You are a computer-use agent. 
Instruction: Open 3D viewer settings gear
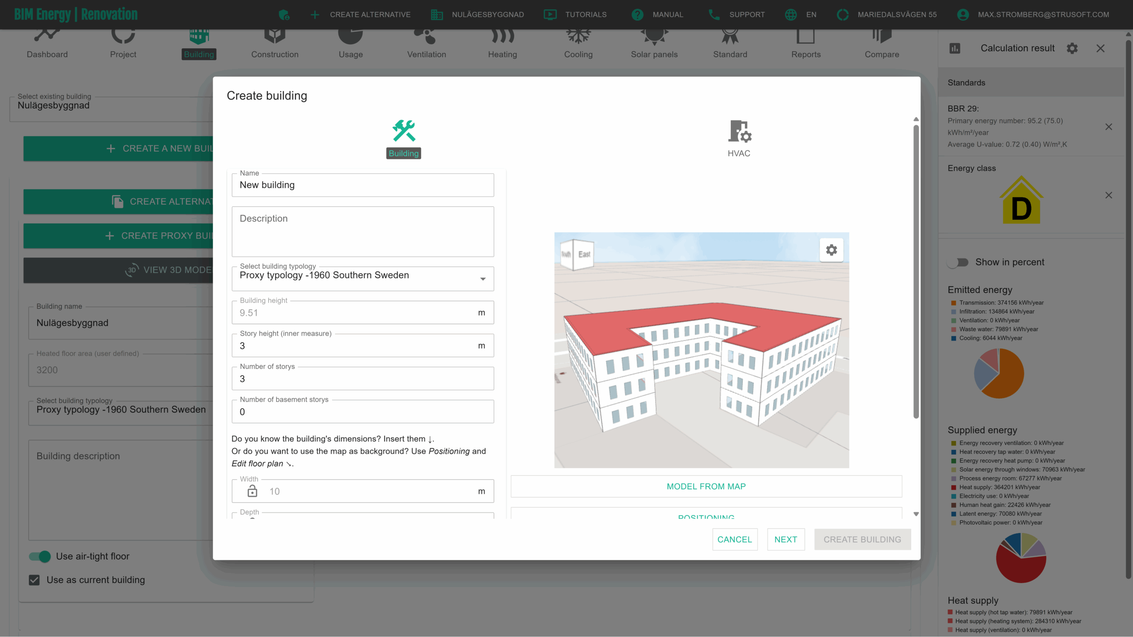[x=831, y=250]
